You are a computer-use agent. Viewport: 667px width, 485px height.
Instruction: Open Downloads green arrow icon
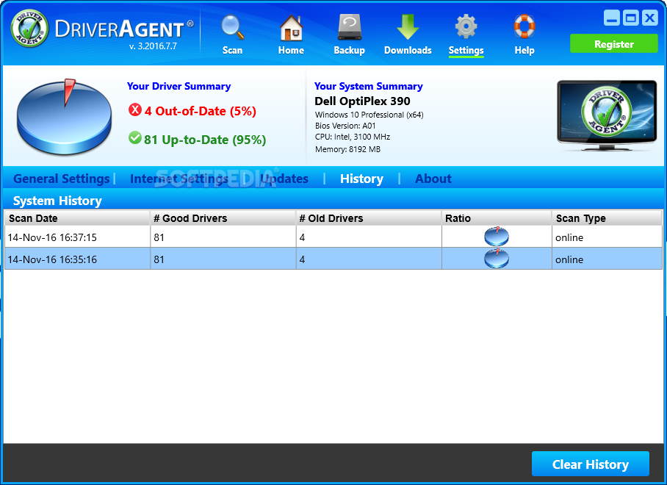(x=408, y=28)
